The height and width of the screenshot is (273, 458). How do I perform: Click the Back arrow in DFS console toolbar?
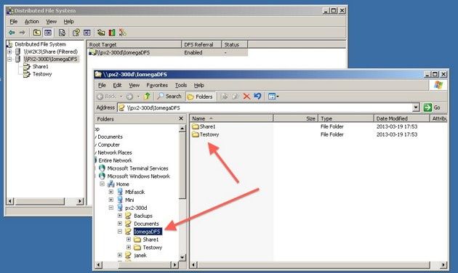coord(12,33)
